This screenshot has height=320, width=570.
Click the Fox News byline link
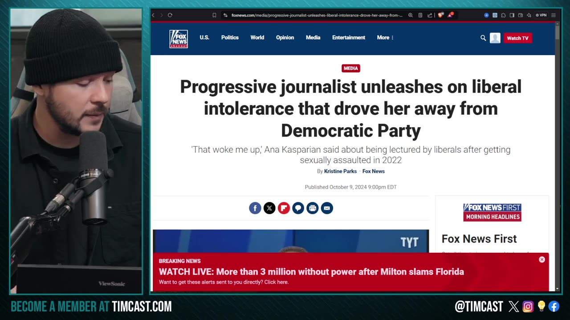pos(374,171)
